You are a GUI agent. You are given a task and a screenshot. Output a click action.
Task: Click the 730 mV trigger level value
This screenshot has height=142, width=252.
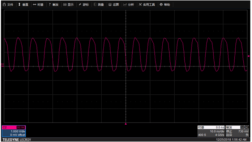(x=243, y=131)
